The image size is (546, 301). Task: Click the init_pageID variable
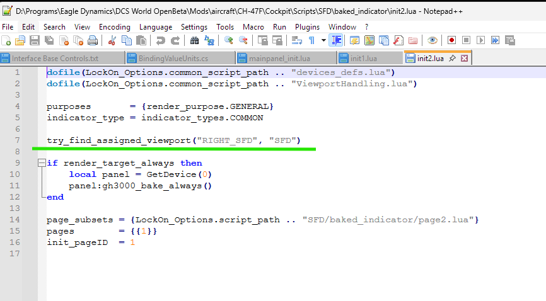click(78, 242)
